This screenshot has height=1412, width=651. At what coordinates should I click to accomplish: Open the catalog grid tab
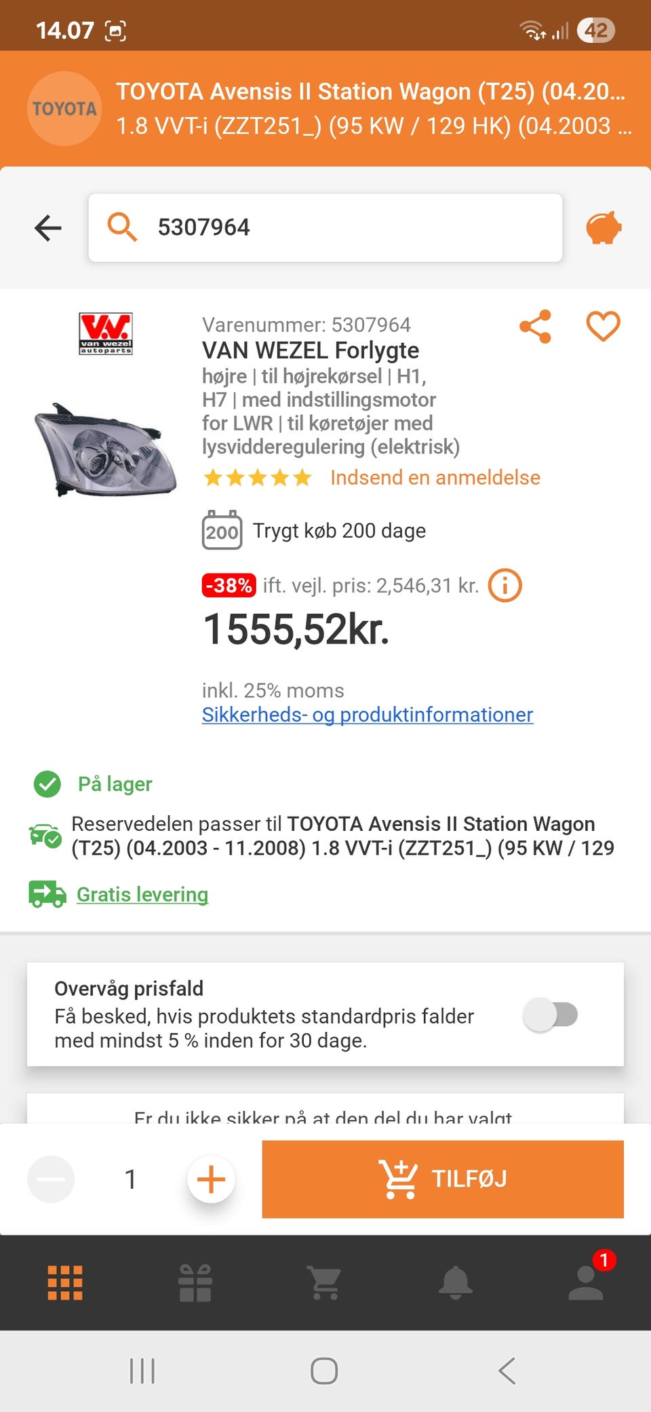[x=65, y=1282]
